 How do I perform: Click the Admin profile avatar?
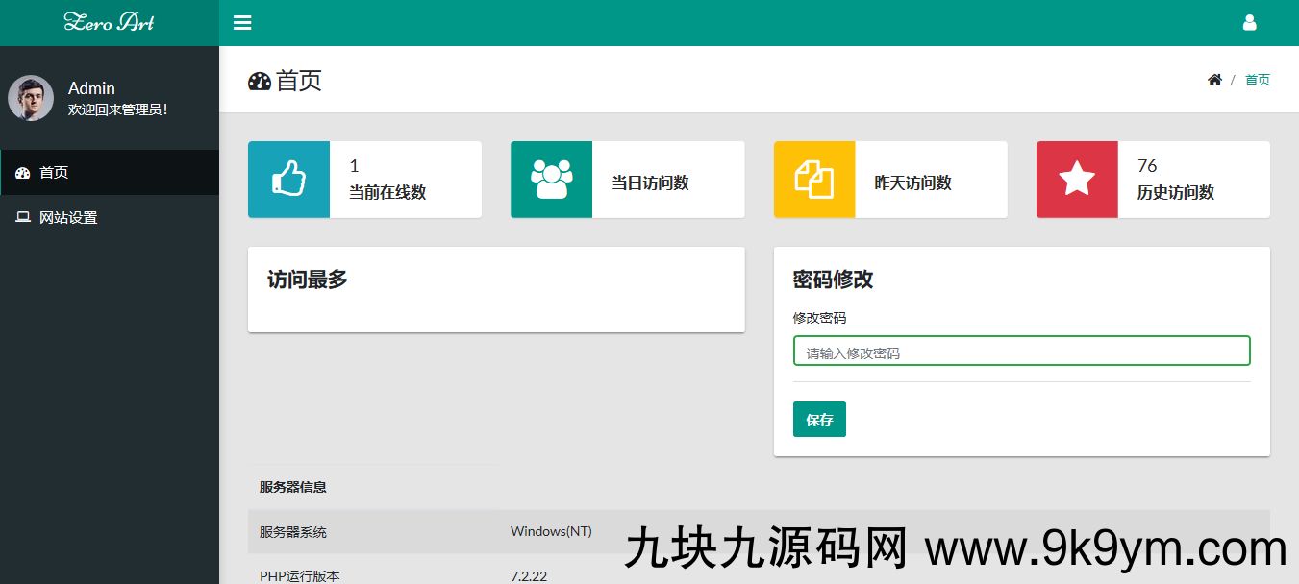pos(31,97)
